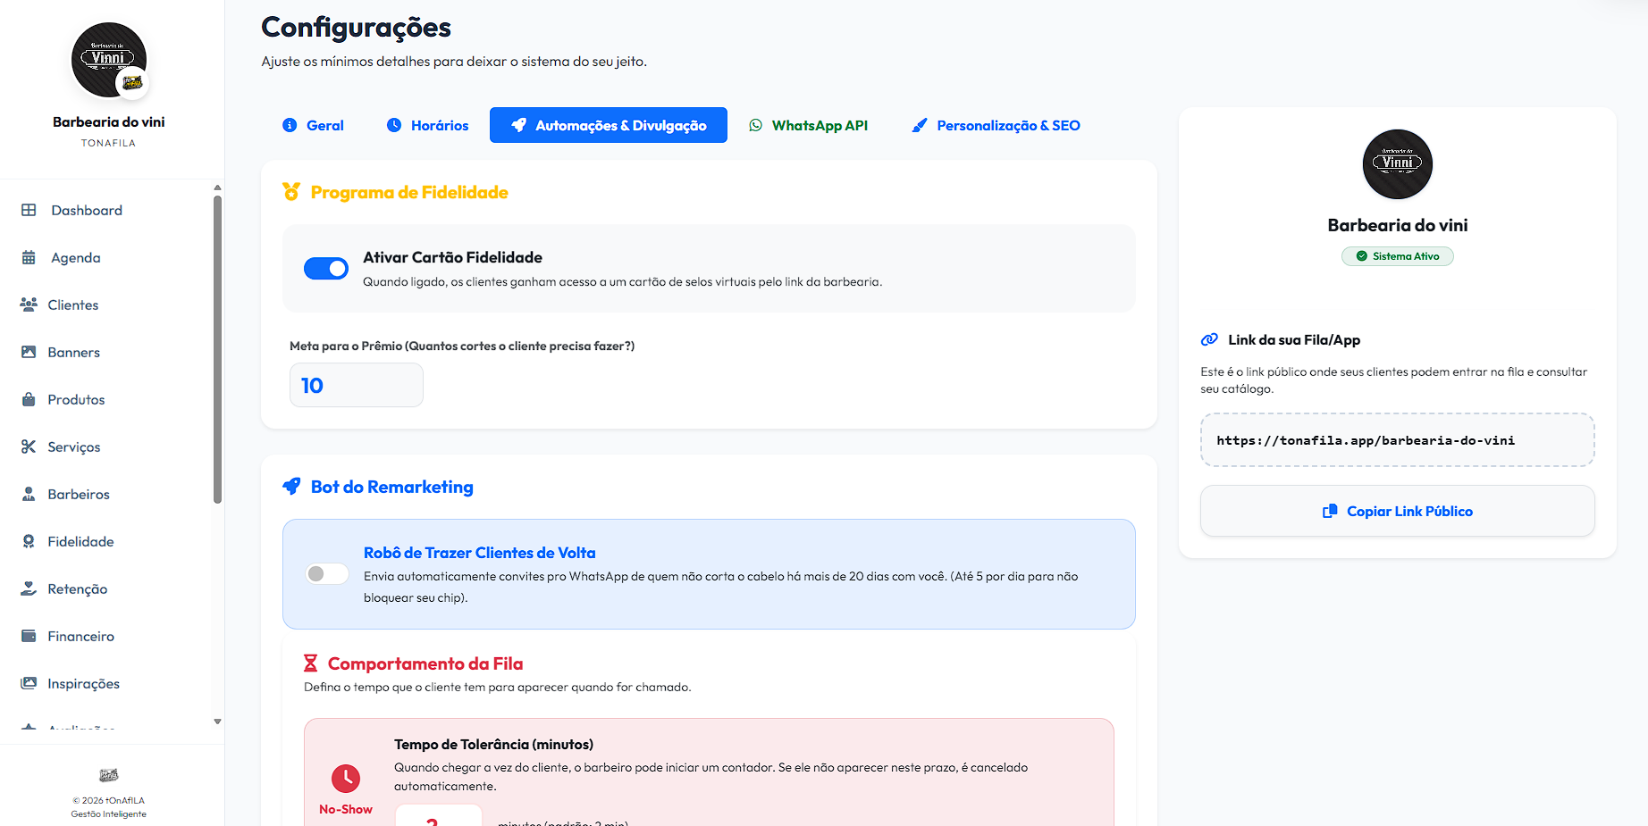
Task: Open Dashboard from the sidebar icon
Action: pos(29,210)
